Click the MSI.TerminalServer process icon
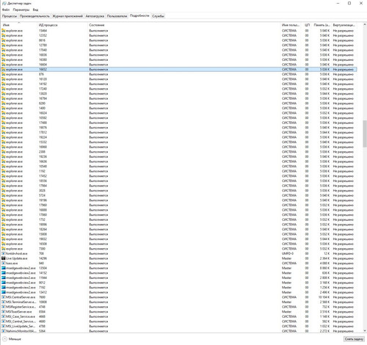 click(x=4, y=302)
